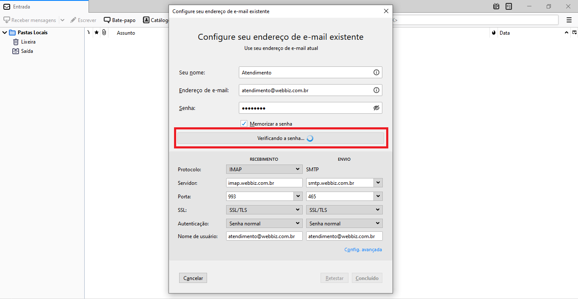The image size is (578, 299).
Task: Open the Protocolo IMAP dropdown
Action: point(264,169)
